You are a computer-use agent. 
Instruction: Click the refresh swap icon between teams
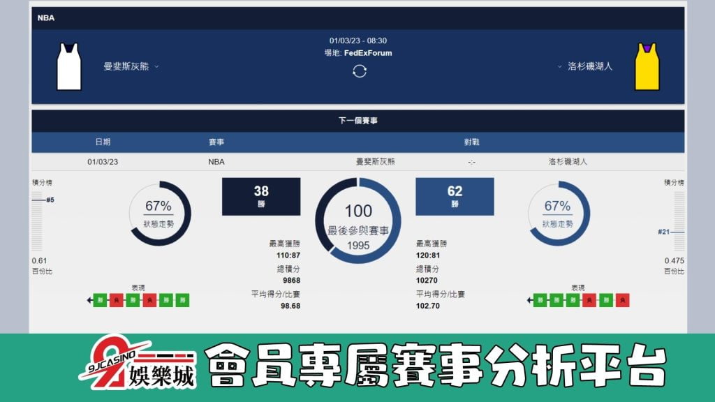(359, 70)
